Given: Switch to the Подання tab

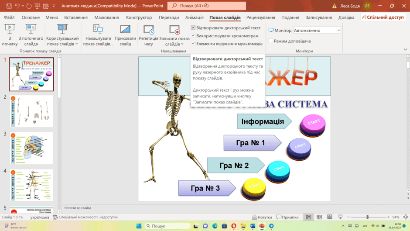Looking at the screenshot, I should [x=290, y=17].
